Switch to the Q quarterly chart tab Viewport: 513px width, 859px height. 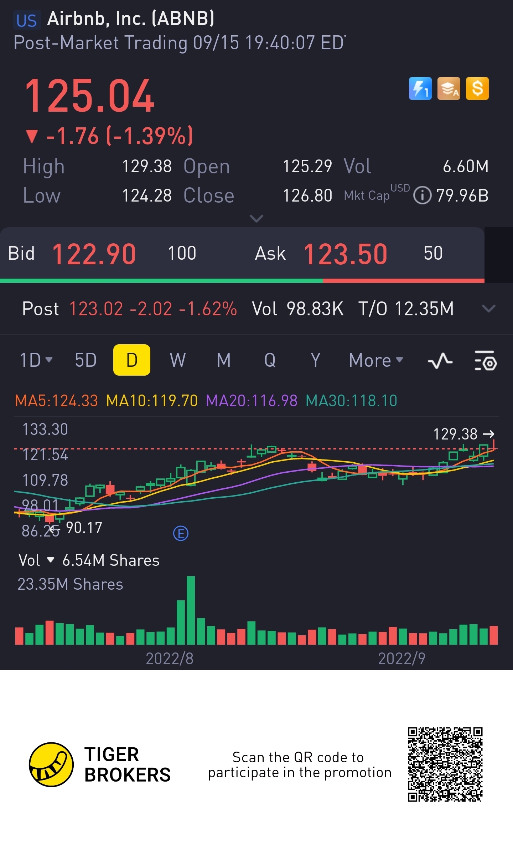[x=270, y=360]
